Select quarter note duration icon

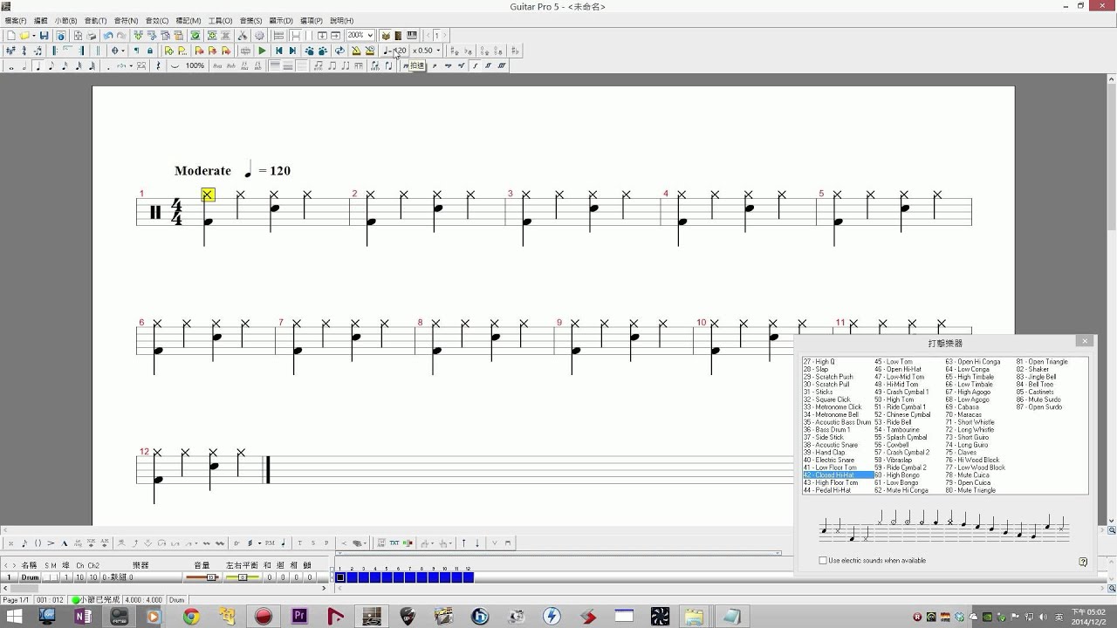(38, 65)
